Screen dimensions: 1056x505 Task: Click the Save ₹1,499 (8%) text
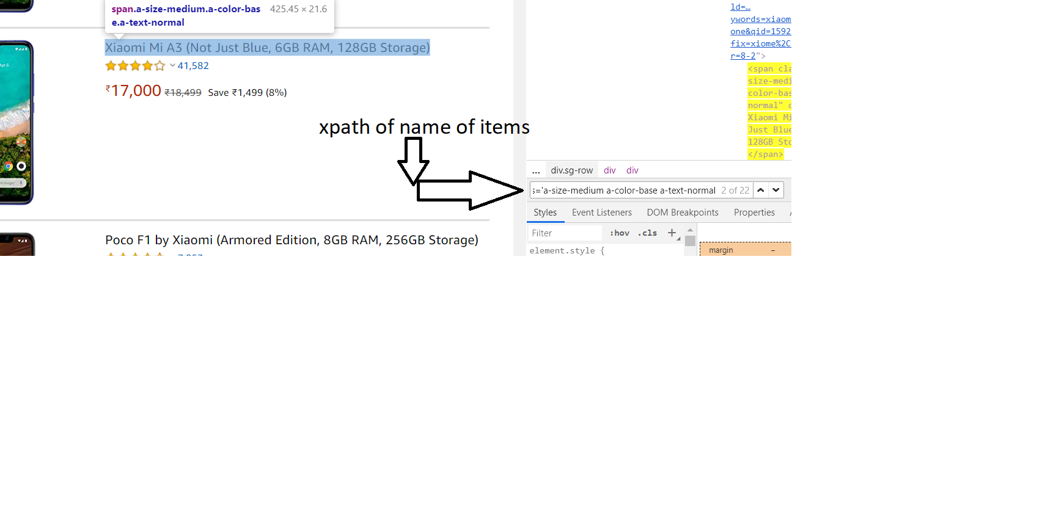[248, 93]
